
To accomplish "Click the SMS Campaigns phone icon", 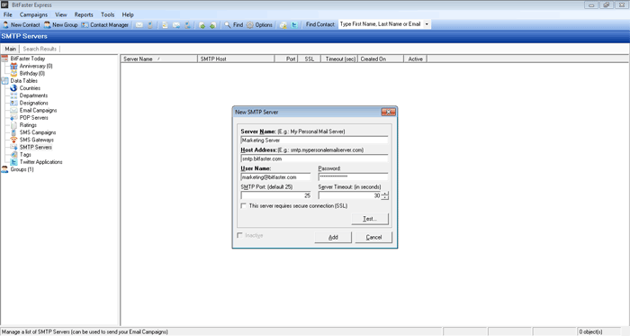I will coord(14,132).
